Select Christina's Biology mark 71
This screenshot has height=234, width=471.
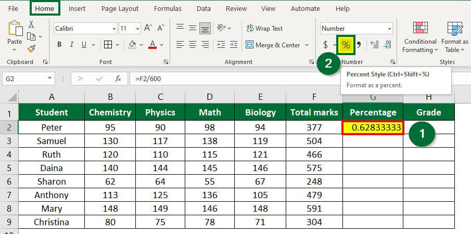click(x=260, y=222)
